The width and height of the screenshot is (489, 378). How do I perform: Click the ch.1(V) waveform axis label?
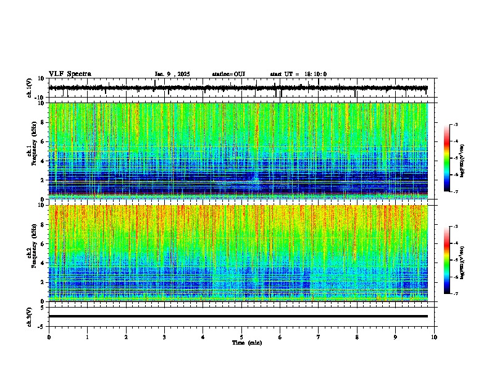[30, 88]
